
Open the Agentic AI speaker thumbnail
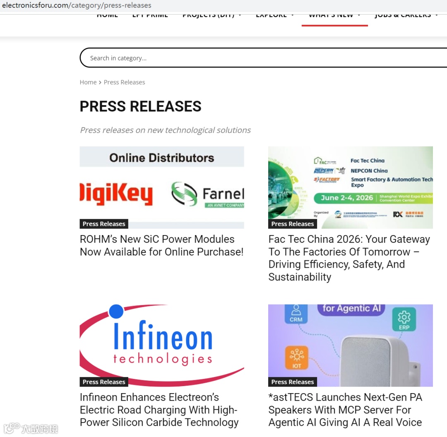tap(351, 345)
